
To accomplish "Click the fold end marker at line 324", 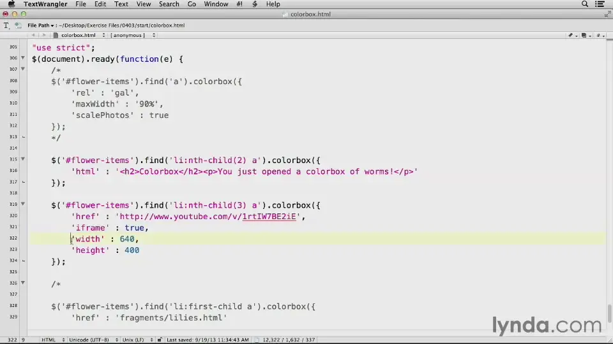I will pos(24,261).
